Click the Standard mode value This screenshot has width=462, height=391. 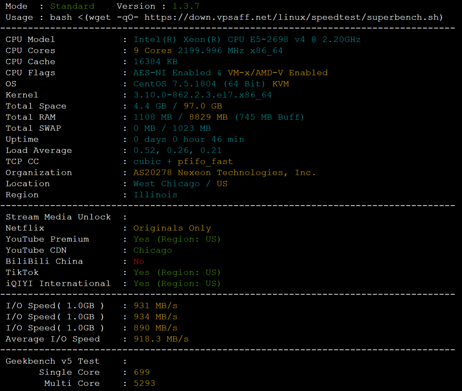tap(72, 6)
